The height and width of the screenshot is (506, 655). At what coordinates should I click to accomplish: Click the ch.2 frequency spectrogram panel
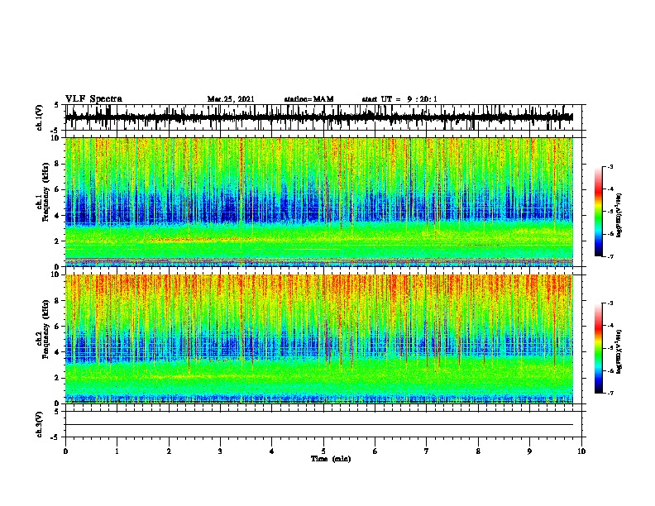click(x=323, y=339)
